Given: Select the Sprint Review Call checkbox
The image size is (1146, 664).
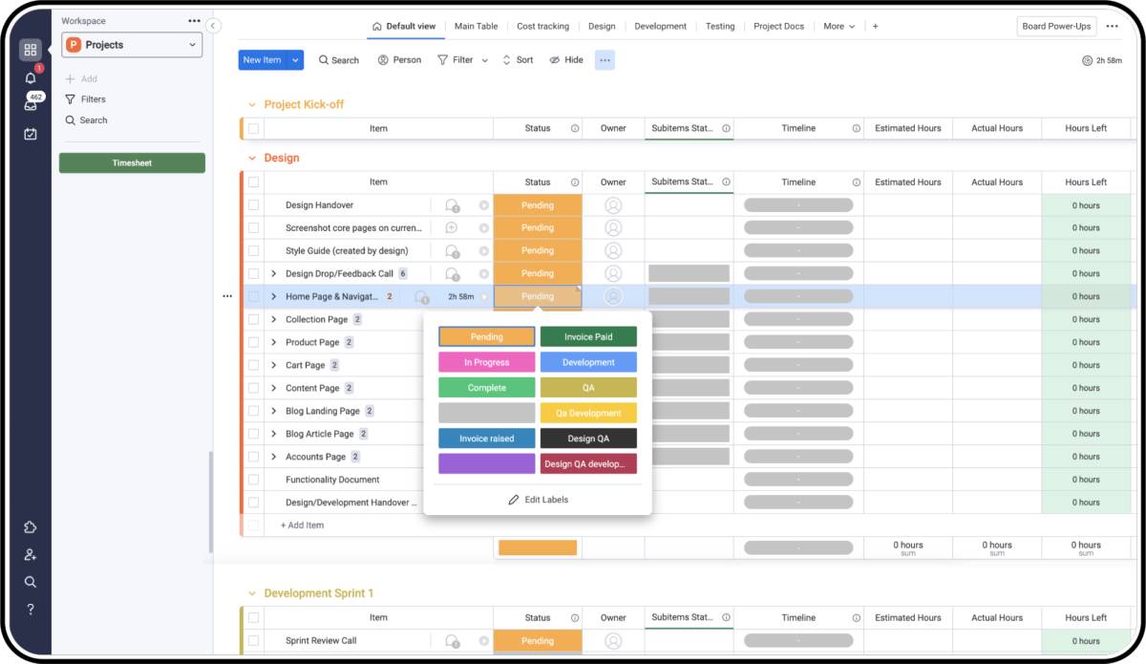Looking at the screenshot, I should coord(254,641).
